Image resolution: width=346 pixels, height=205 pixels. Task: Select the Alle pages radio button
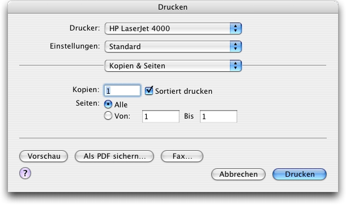[x=108, y=104]
